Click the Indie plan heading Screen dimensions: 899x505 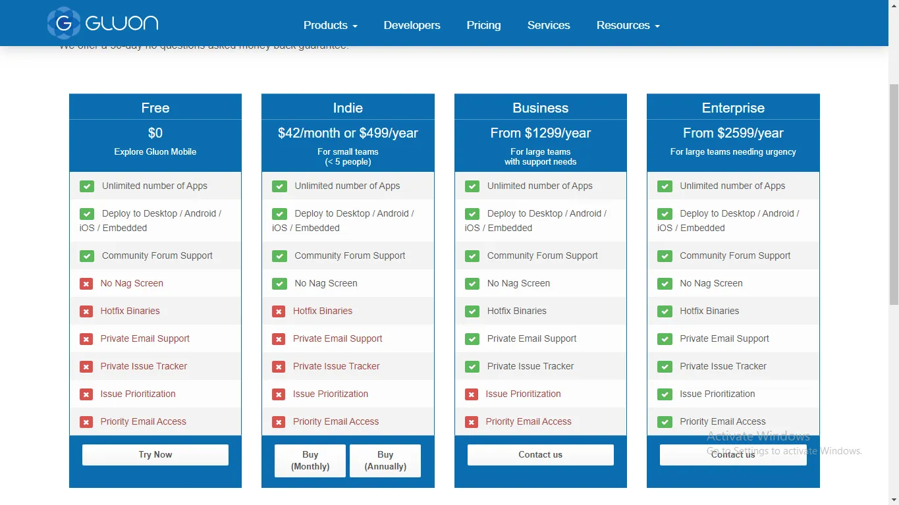point(348,108)
